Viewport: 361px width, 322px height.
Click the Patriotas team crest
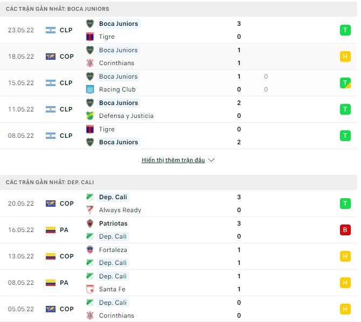click(90, 223)
